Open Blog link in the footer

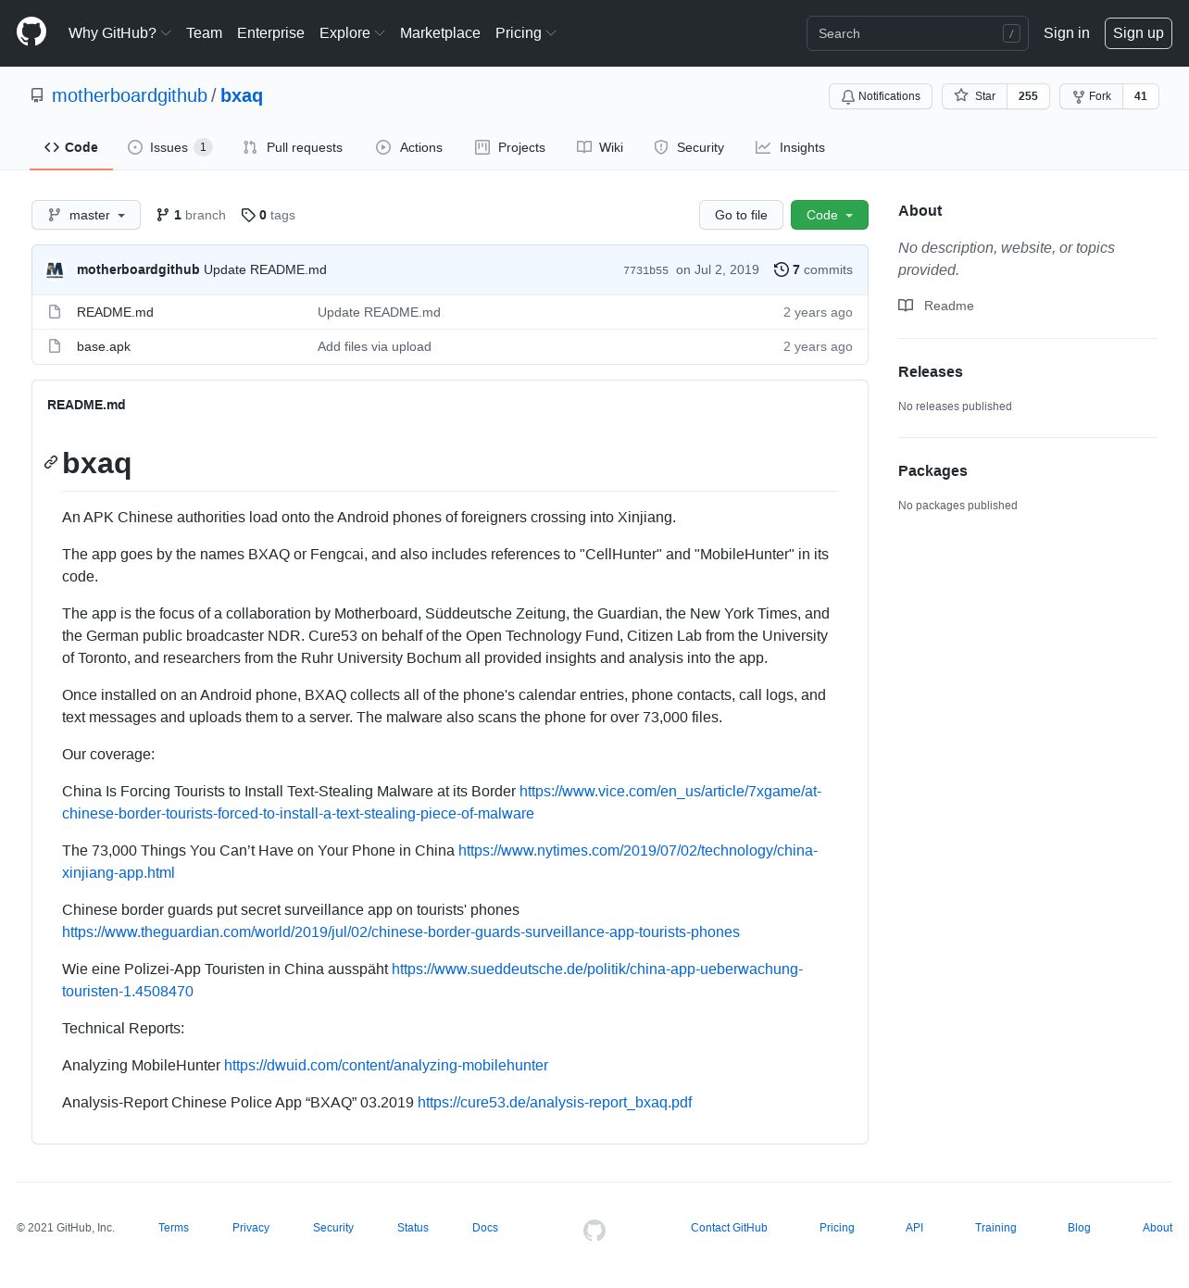coord(1079,1228)
